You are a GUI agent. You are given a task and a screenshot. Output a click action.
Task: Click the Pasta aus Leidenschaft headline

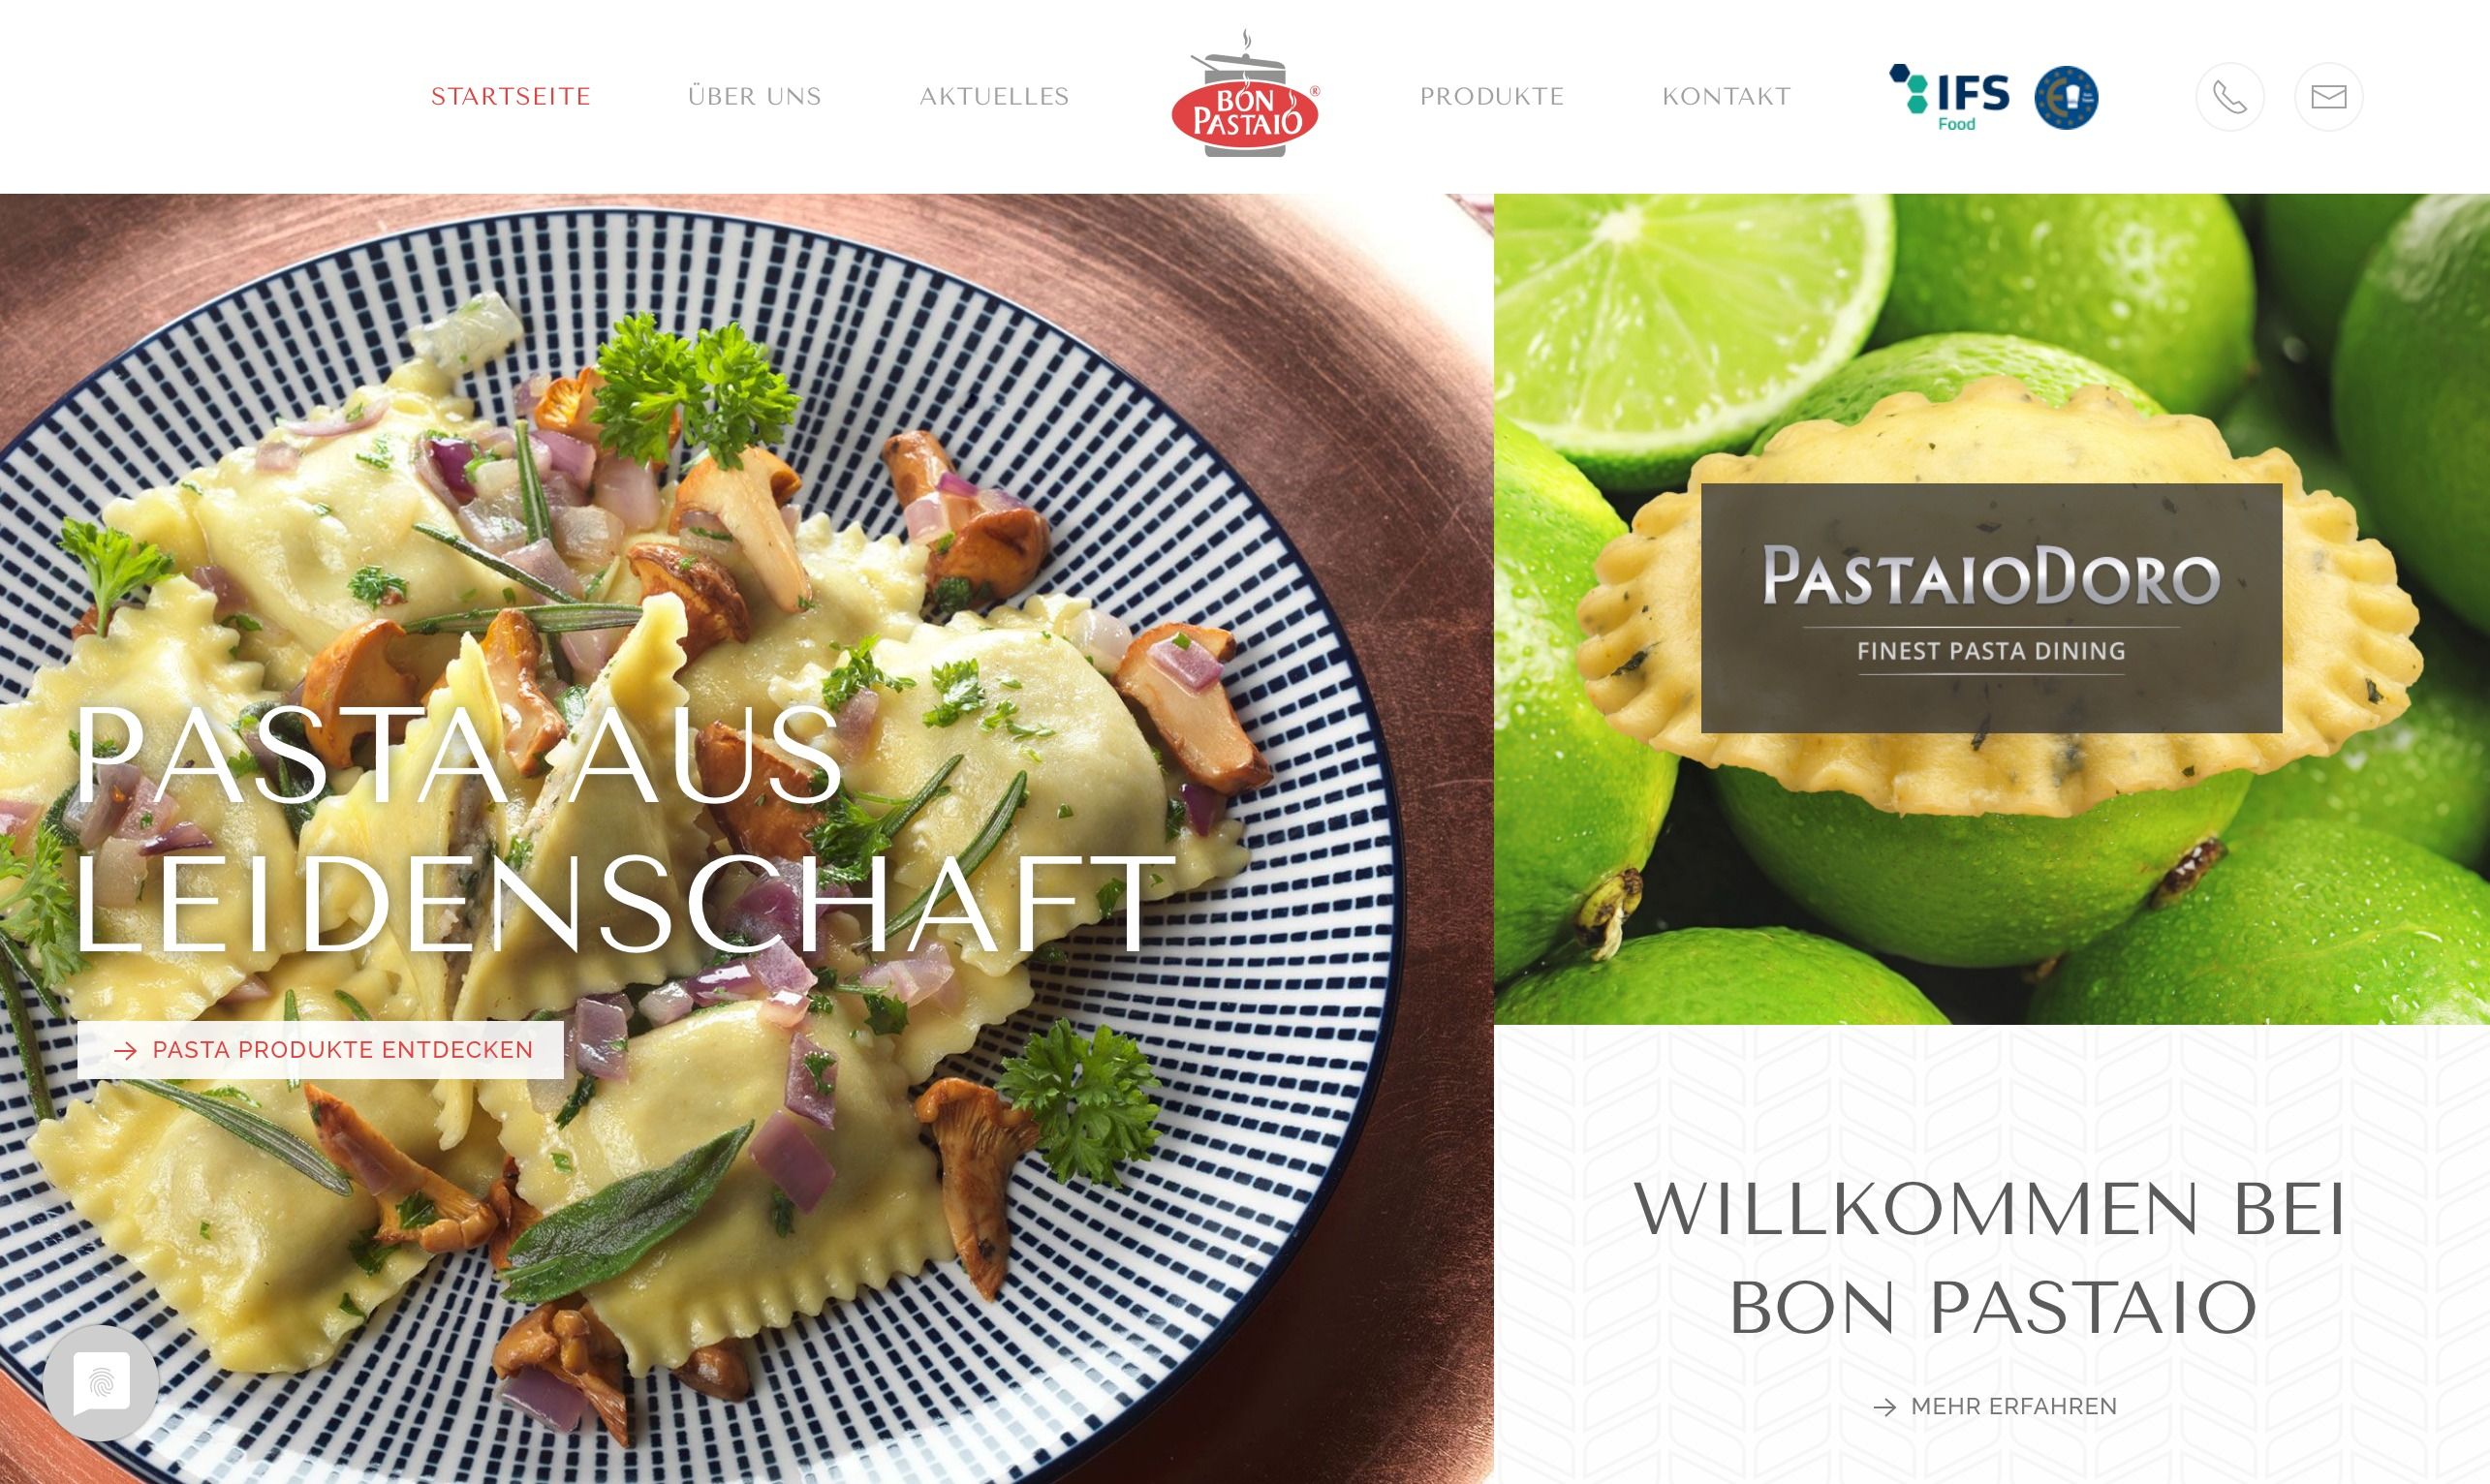coord(620,828)
